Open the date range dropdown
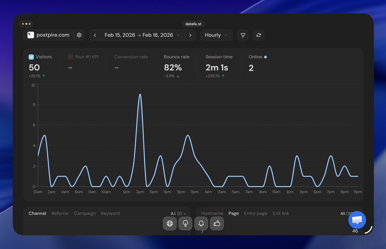 click(x=142, y=35)
